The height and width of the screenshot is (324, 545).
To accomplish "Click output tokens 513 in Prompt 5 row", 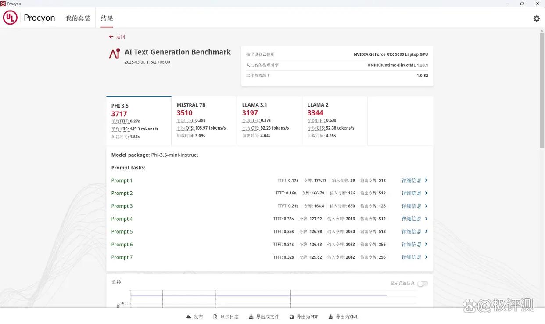I will coord(382,231).
